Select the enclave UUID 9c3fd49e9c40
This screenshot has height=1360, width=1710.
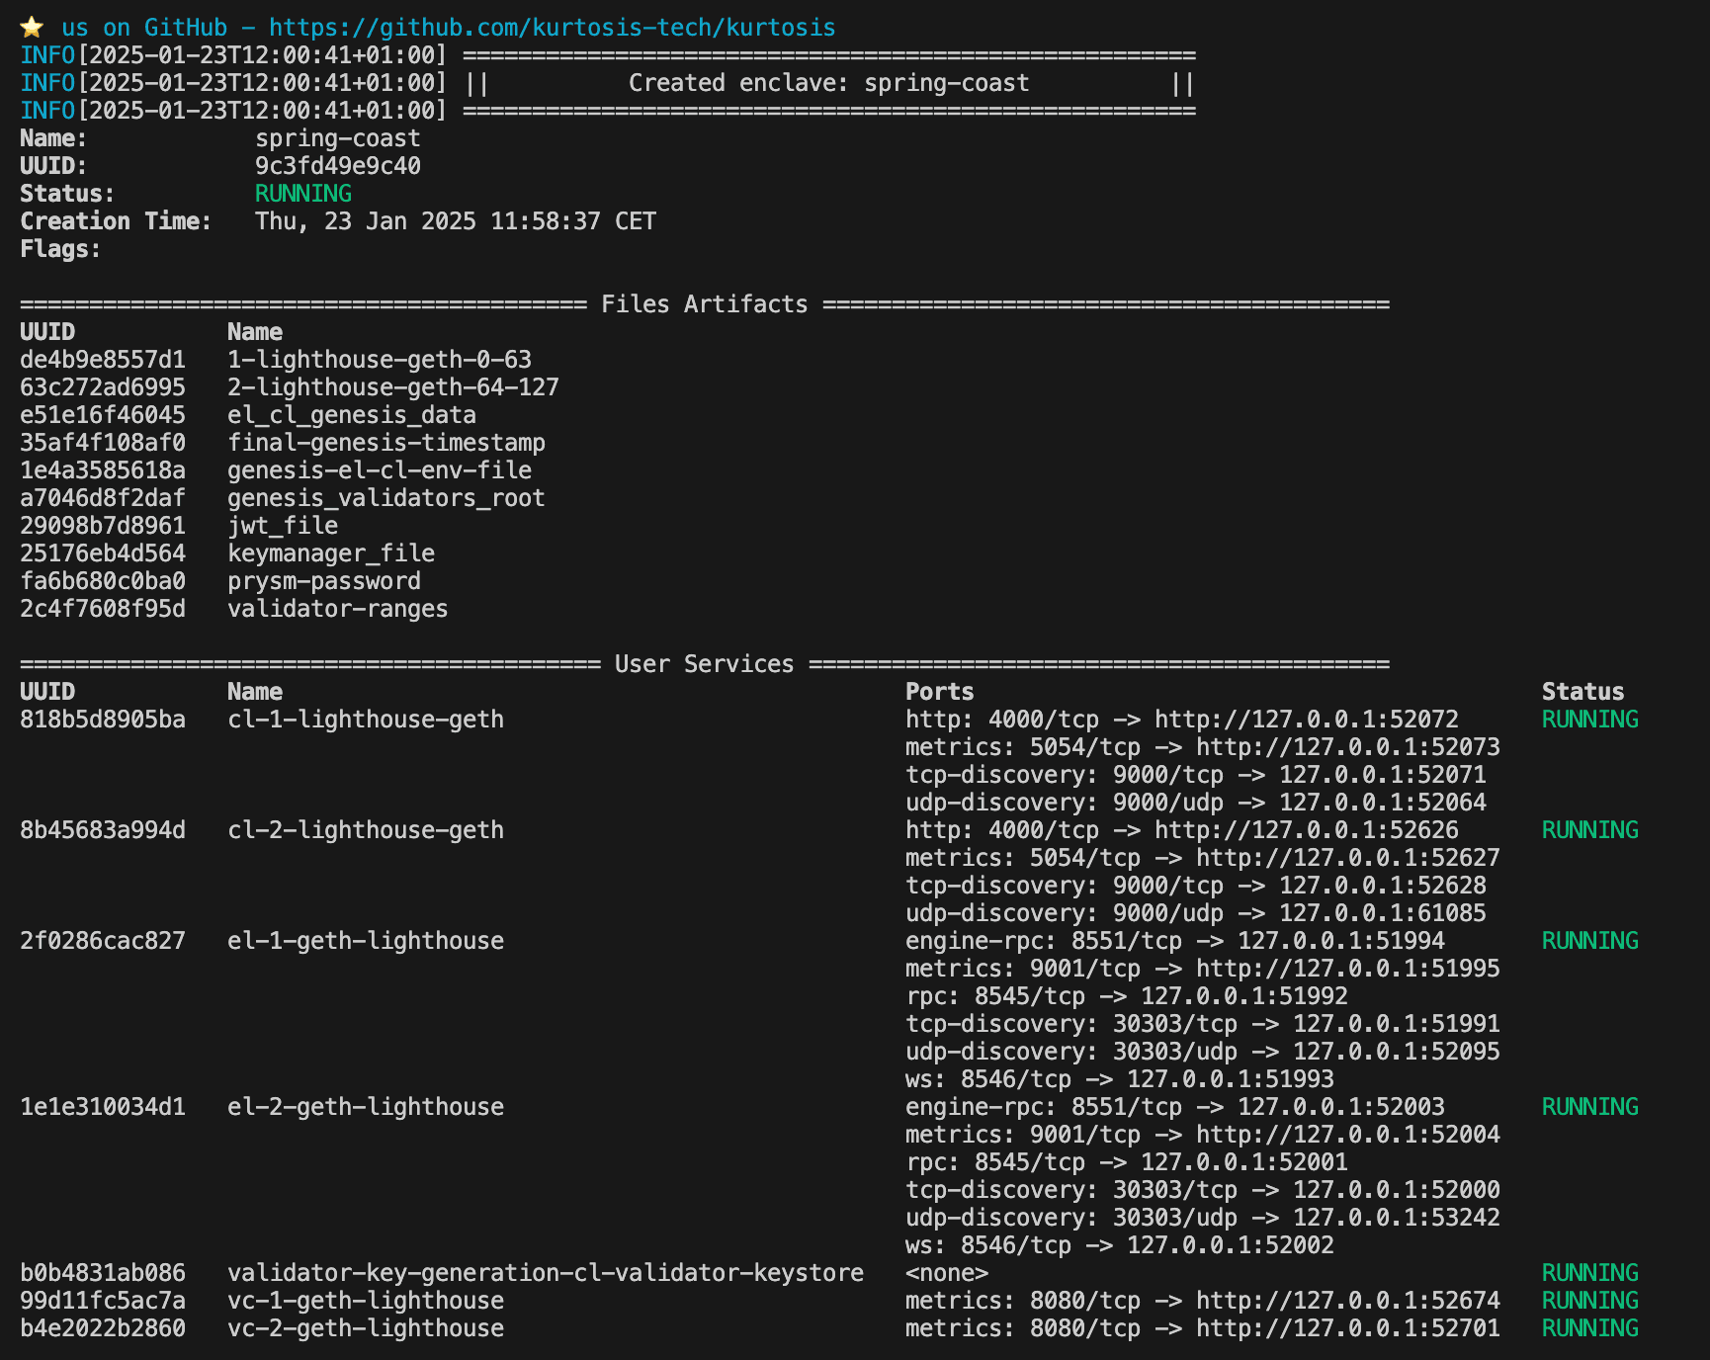tap(336, 166)
